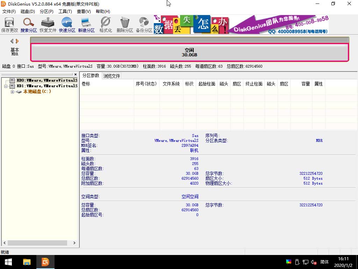This screenshot has height=269, width=358.
Task: Click the 30.0GB free space (空闲) block
Action: click(189, 53)
